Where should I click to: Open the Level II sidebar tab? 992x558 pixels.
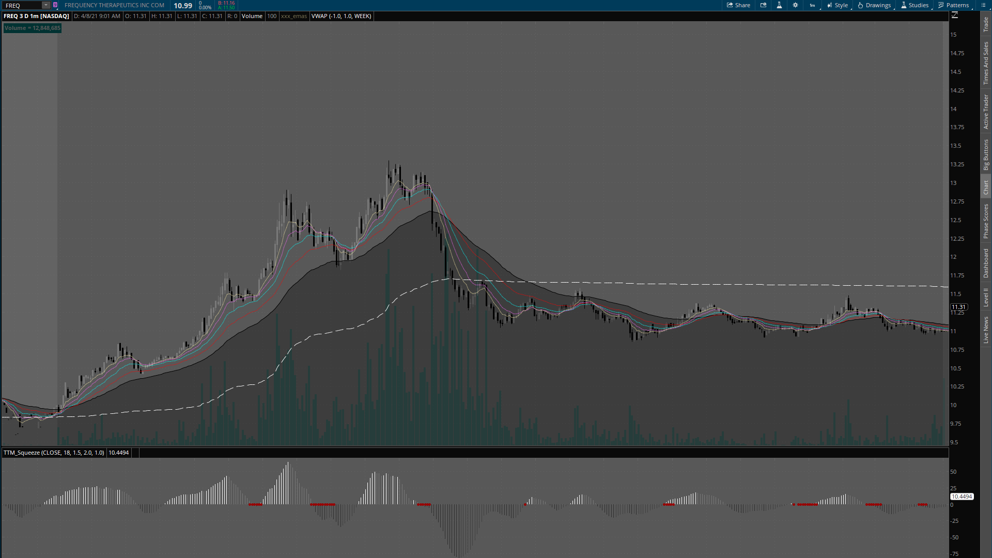pos(986,297)
